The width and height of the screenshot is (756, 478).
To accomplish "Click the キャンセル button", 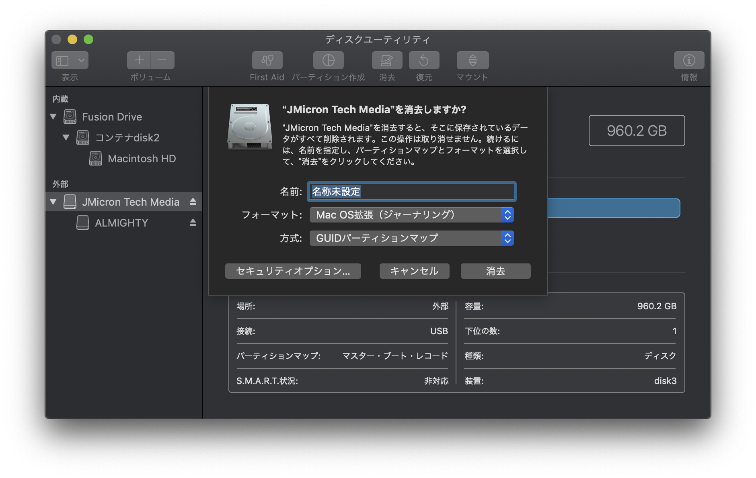I will 415,271.
